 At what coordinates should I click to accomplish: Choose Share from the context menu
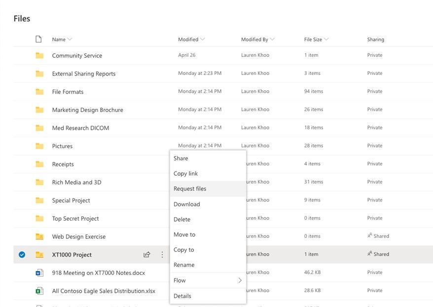(x=208, y=158)
